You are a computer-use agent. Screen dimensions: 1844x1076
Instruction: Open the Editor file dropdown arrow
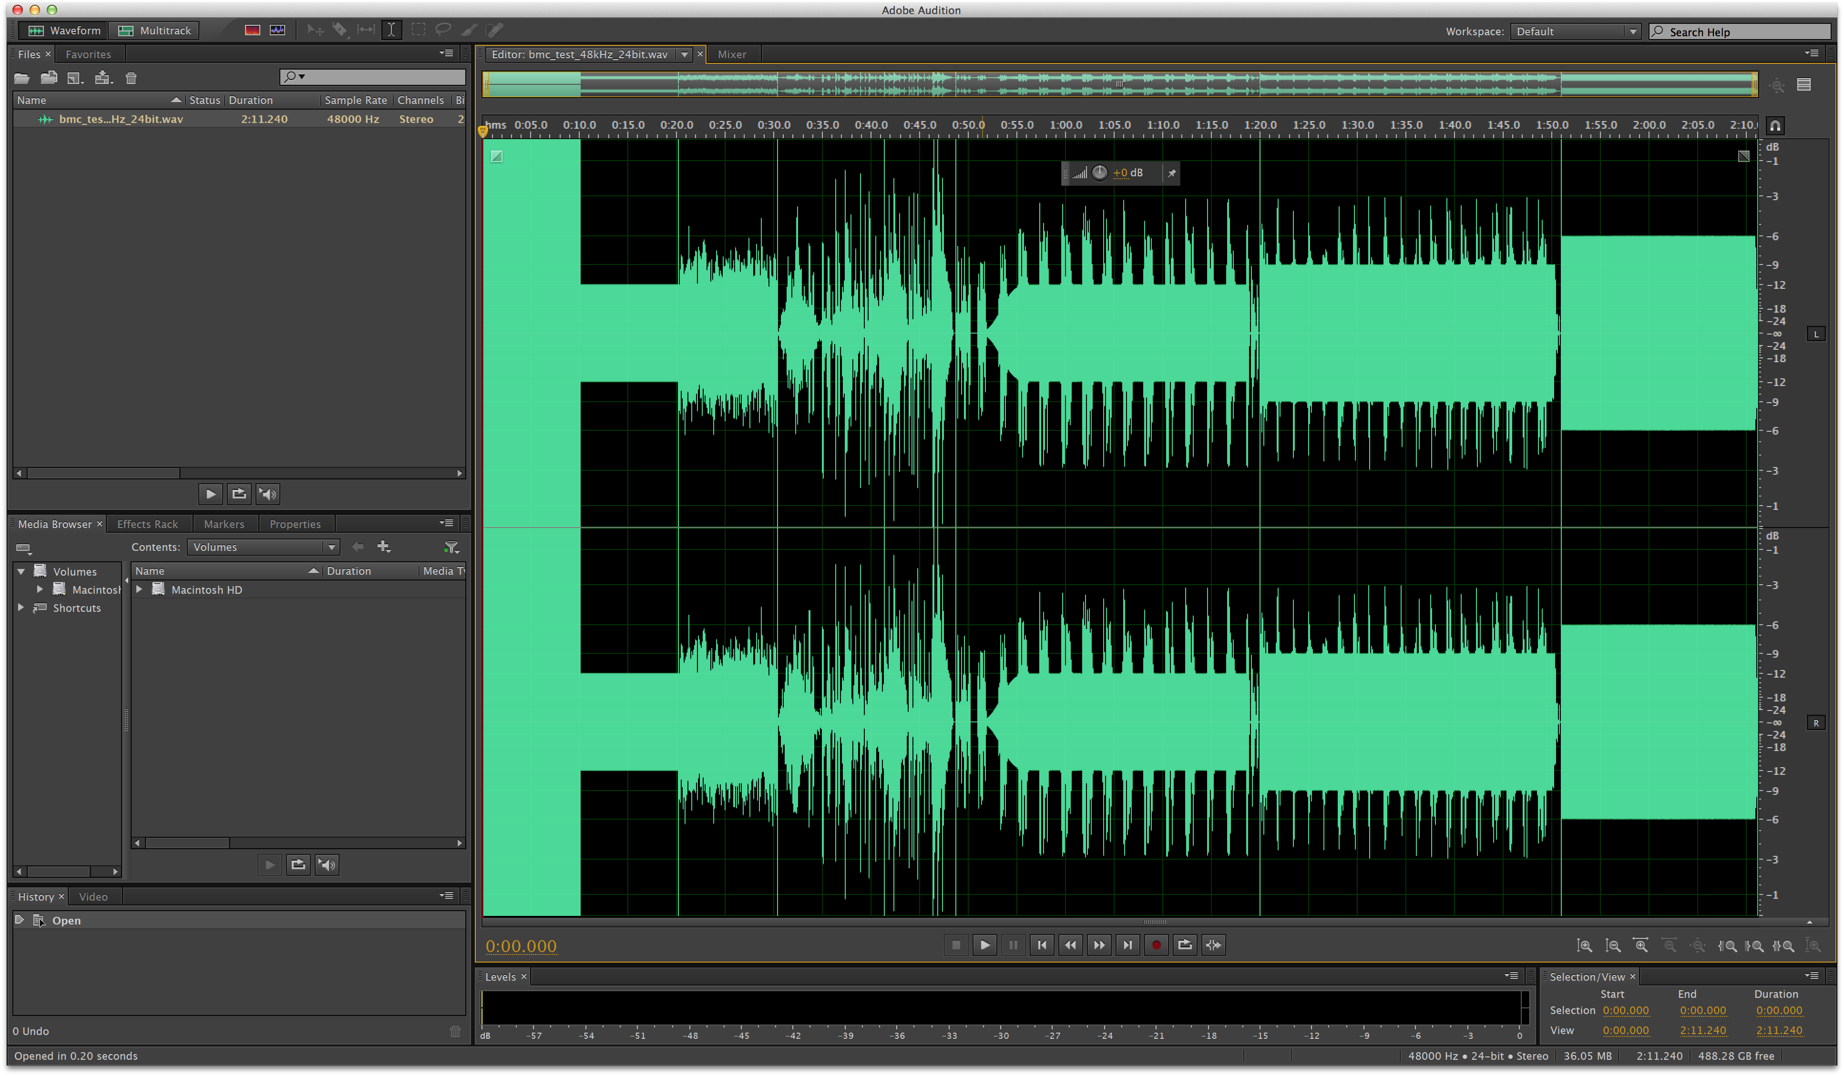(684, 54)
